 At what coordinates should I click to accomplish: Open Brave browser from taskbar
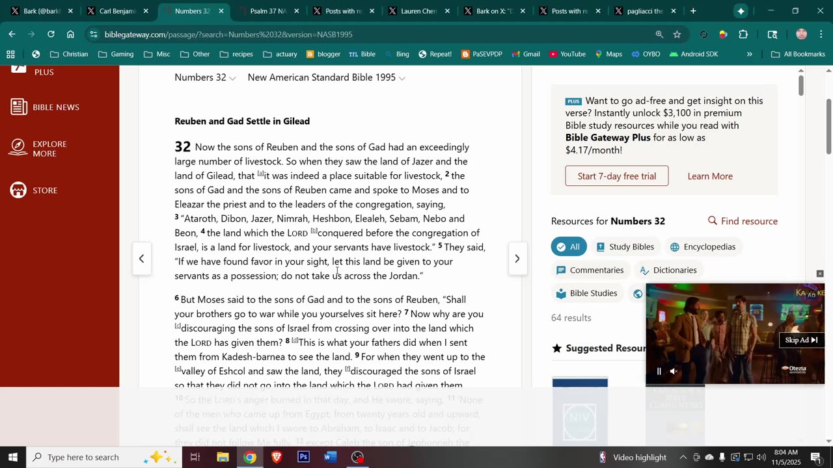click(277, 457)
